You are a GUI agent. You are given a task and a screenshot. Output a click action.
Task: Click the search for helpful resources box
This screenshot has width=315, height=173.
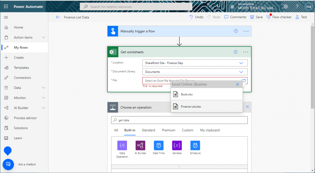coord(136,7)
